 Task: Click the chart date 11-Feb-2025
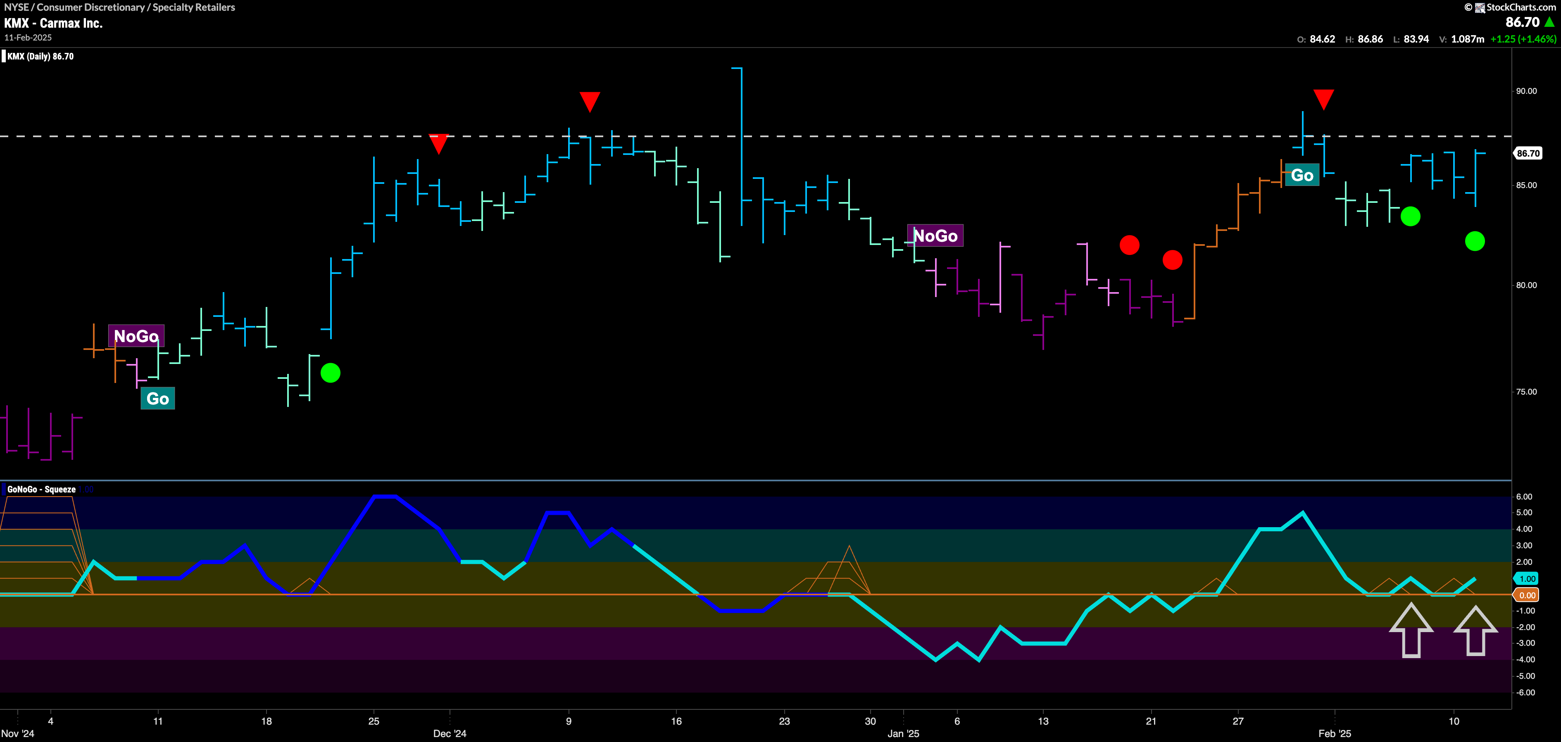[28, 38]
